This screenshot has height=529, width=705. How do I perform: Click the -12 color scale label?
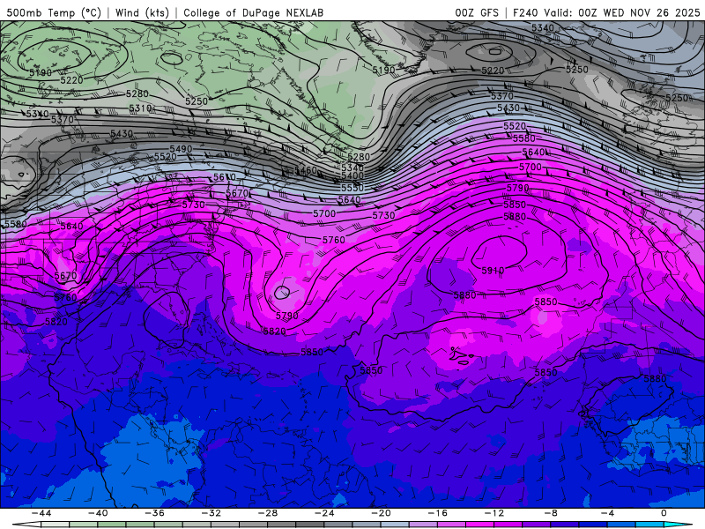pos(494,513)
